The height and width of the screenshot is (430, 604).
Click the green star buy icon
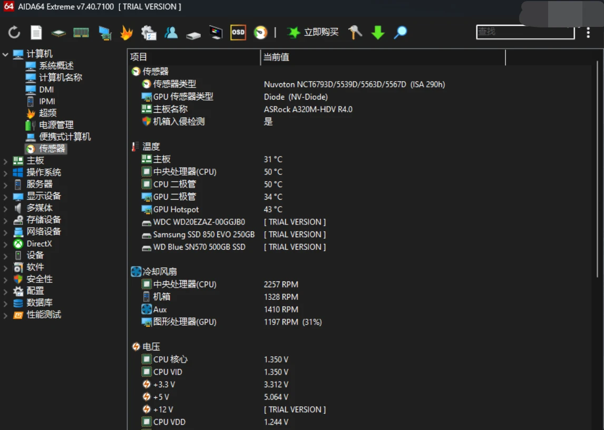click(x=293, y=32)
